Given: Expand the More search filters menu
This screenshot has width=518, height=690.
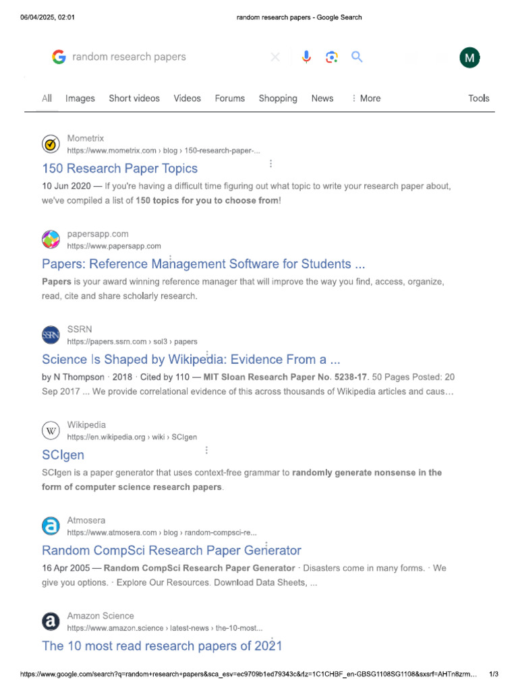Looking at the screenshot, I should coord(366,98).
